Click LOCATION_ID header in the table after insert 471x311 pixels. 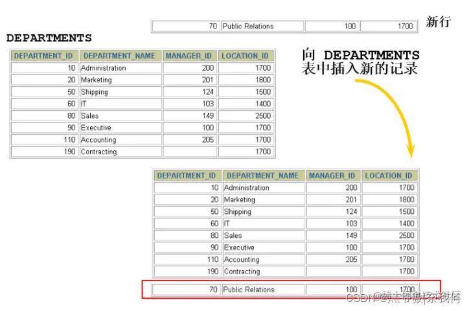pos(388,176)
